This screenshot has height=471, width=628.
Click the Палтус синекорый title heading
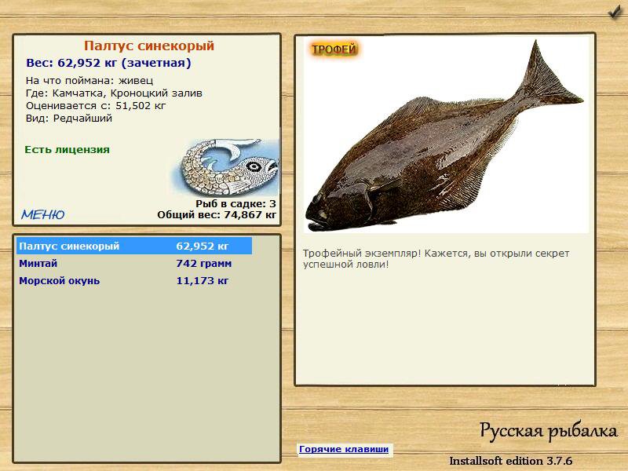[149, 46]
